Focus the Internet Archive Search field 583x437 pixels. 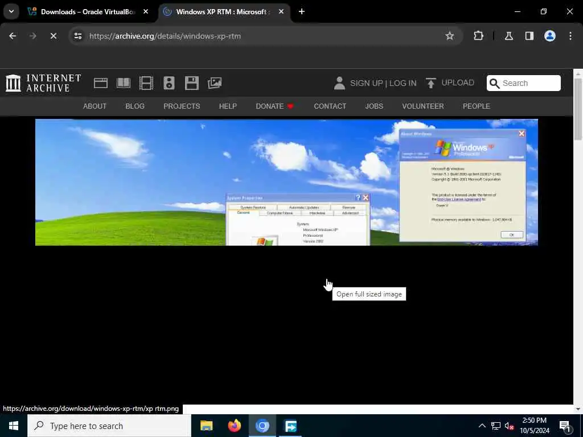(x=524, y=83)
